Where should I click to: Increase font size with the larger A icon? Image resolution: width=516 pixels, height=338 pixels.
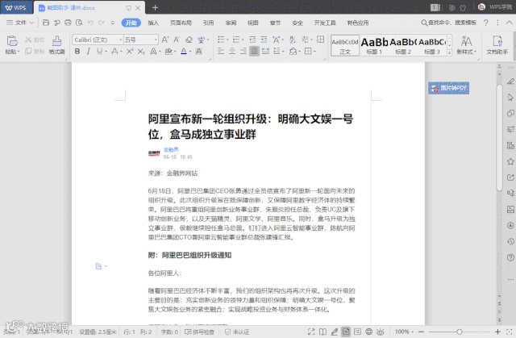tap(165, 40)
